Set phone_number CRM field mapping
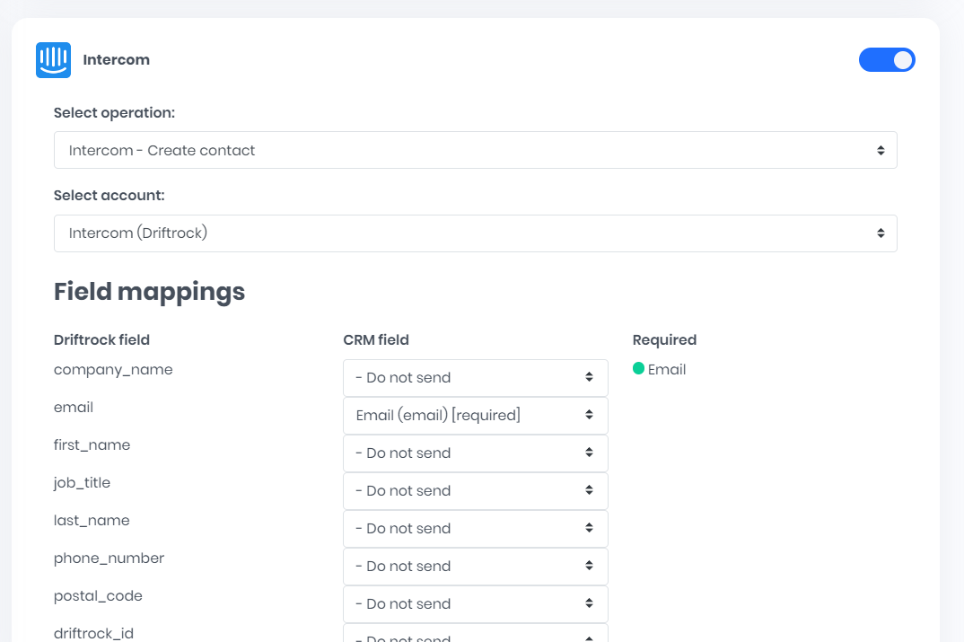This screenshot has height=642, width=964. coord(475,567)
